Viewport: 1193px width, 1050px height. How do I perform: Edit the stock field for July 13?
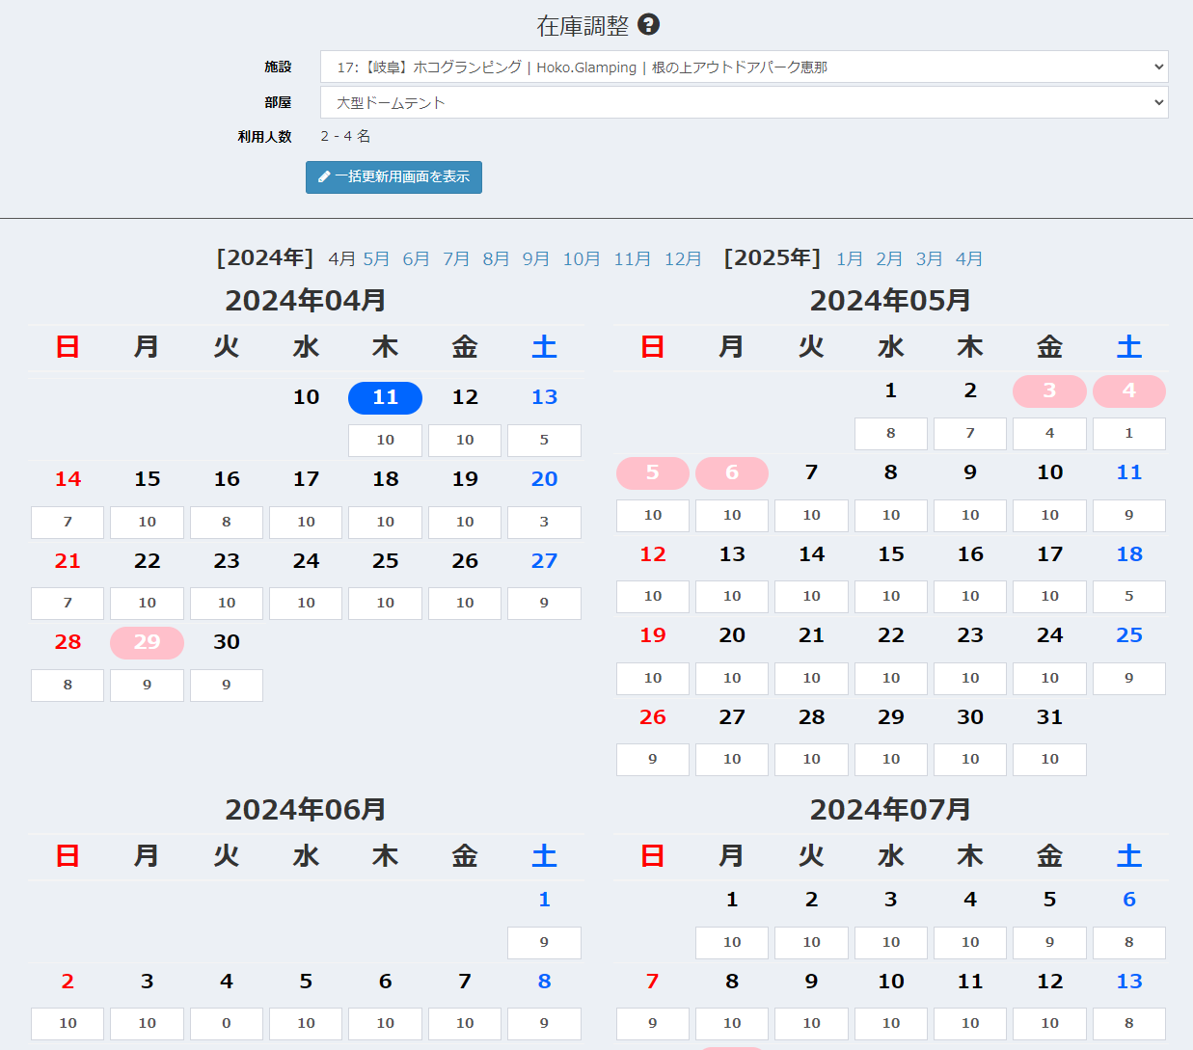(x=1129, y=1024)
